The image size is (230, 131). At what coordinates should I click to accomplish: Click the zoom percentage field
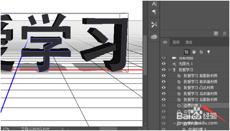(x=5, y=129)
